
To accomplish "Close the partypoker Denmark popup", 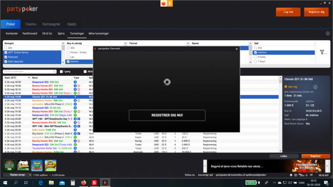I will 237,49.
